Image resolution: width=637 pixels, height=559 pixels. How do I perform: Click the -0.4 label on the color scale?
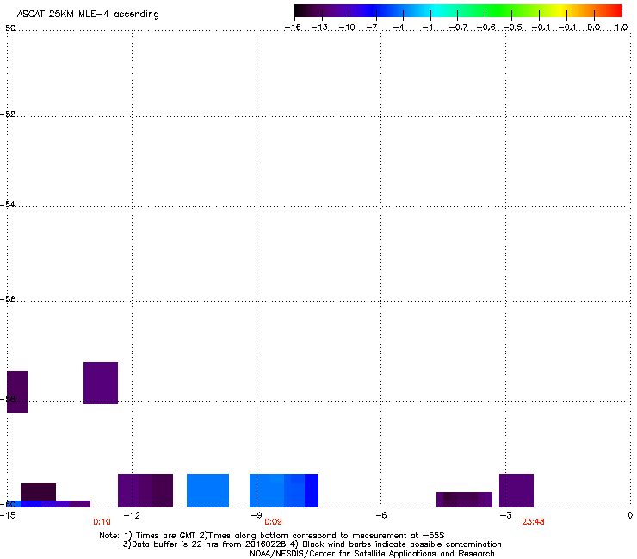(541, 28)
